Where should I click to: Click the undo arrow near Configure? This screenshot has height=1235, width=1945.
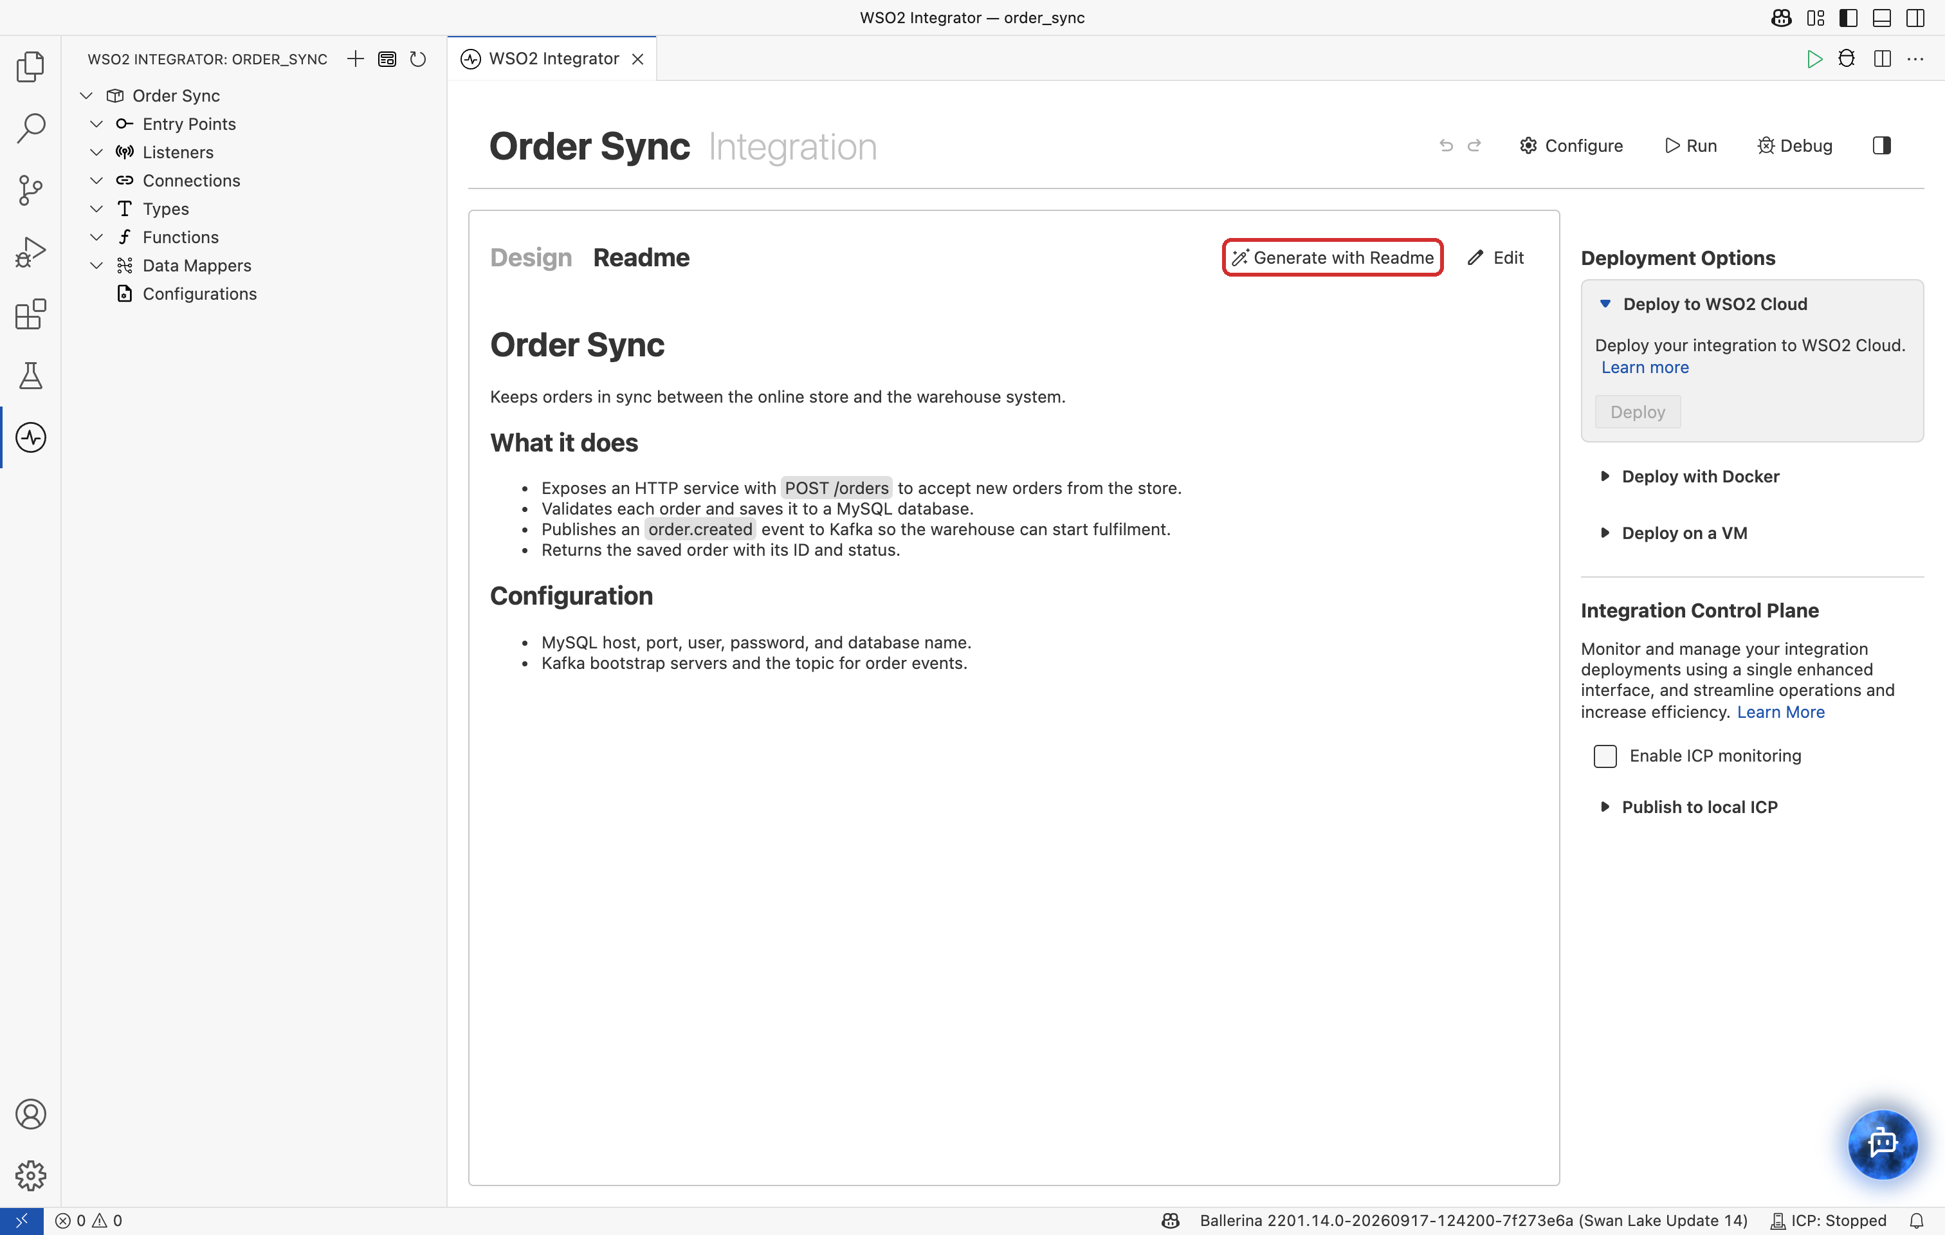[x=1446, y=145]
